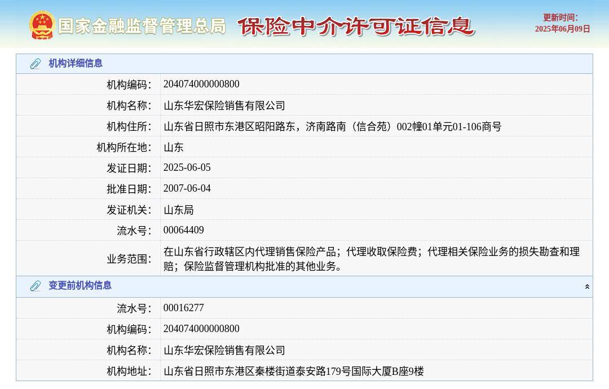
Task: Click the 机构地址 field label
Action: [129, 371]
